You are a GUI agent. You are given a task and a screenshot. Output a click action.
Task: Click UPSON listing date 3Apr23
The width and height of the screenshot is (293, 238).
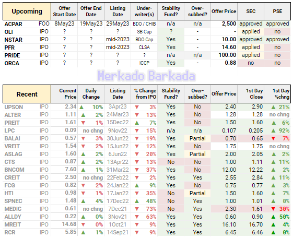[118, 107]
